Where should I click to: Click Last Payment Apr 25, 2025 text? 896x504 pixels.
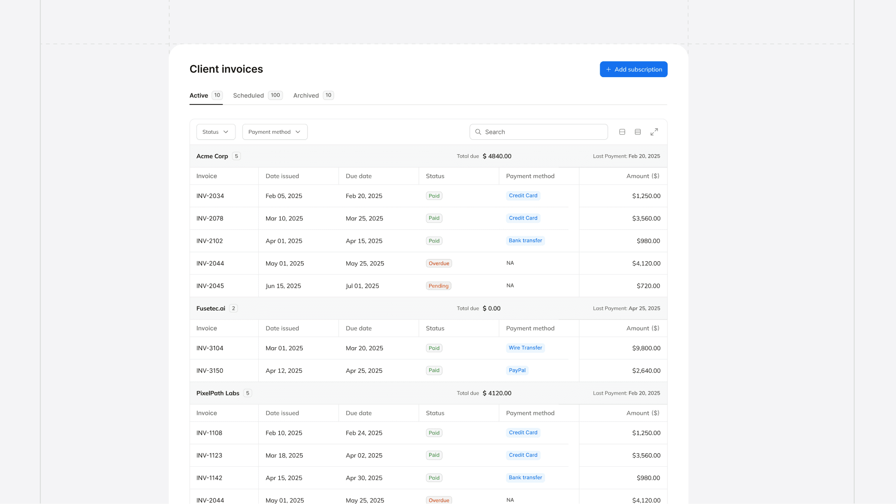(x=626, y=308)
